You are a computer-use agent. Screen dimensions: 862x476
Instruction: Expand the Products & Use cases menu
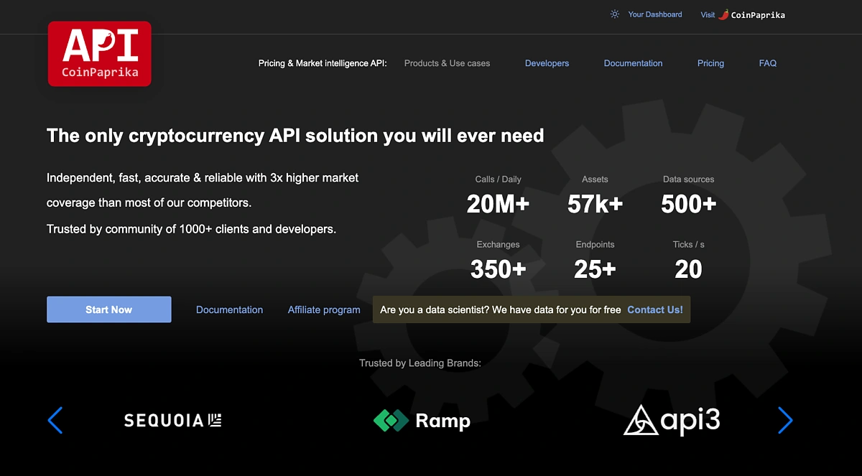447,63
